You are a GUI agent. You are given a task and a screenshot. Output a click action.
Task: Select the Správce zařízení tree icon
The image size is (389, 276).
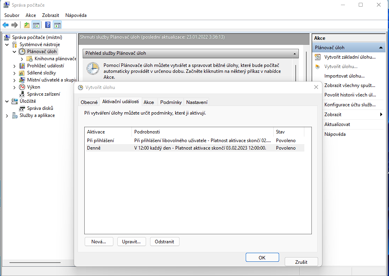[x=22, y=94]
